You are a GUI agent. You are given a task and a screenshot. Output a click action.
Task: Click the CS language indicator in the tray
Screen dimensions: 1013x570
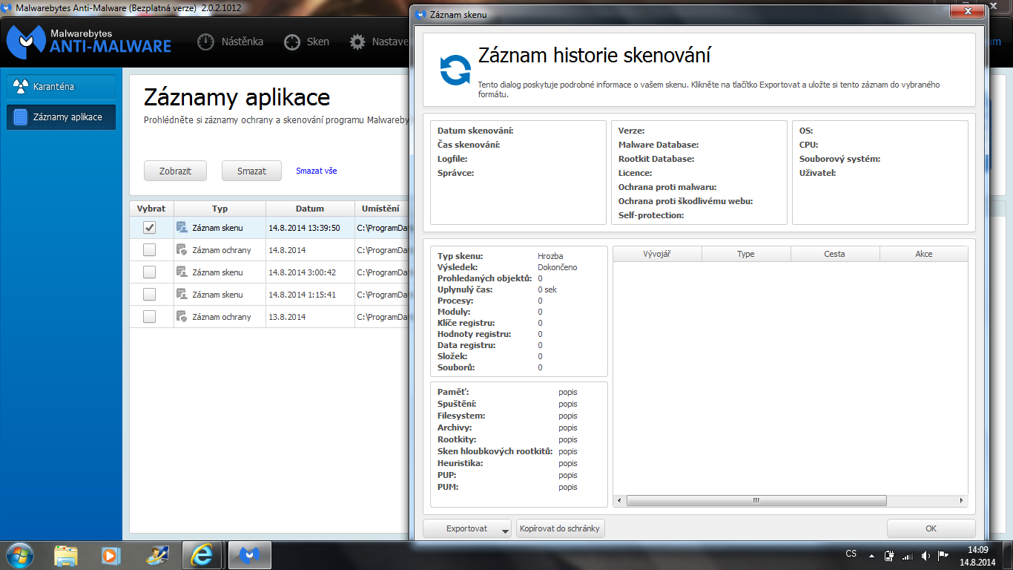tap(851, 554)
